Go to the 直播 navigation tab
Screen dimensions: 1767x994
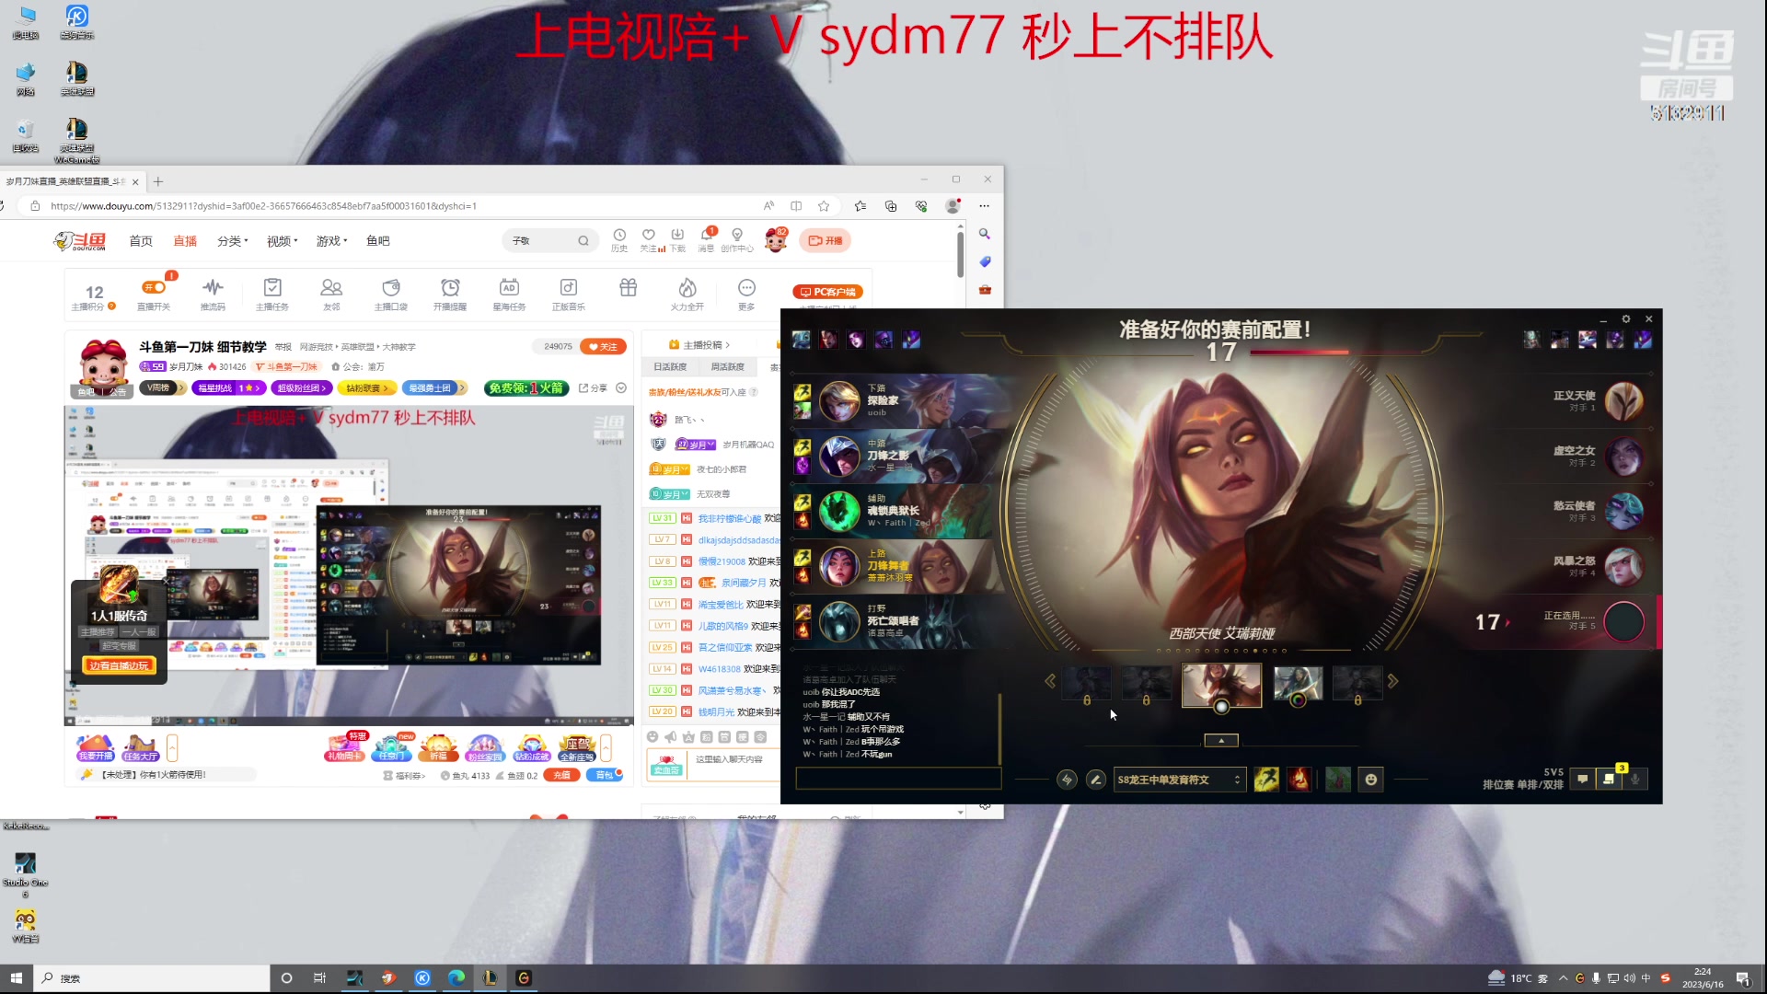tap(185, 241)
